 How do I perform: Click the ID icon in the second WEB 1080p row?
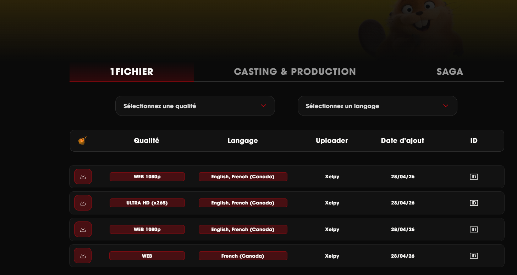[x=474, y=229]
